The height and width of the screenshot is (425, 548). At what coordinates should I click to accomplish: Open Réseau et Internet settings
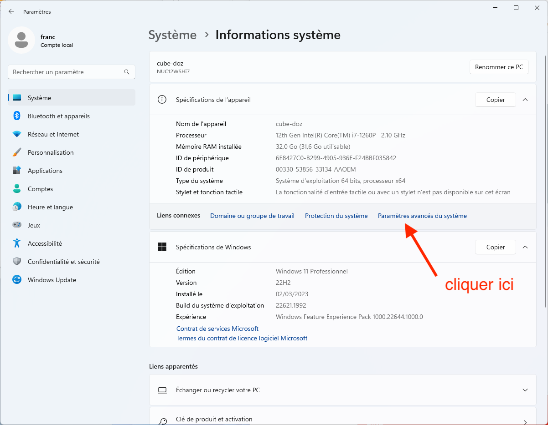coord(53,134)
